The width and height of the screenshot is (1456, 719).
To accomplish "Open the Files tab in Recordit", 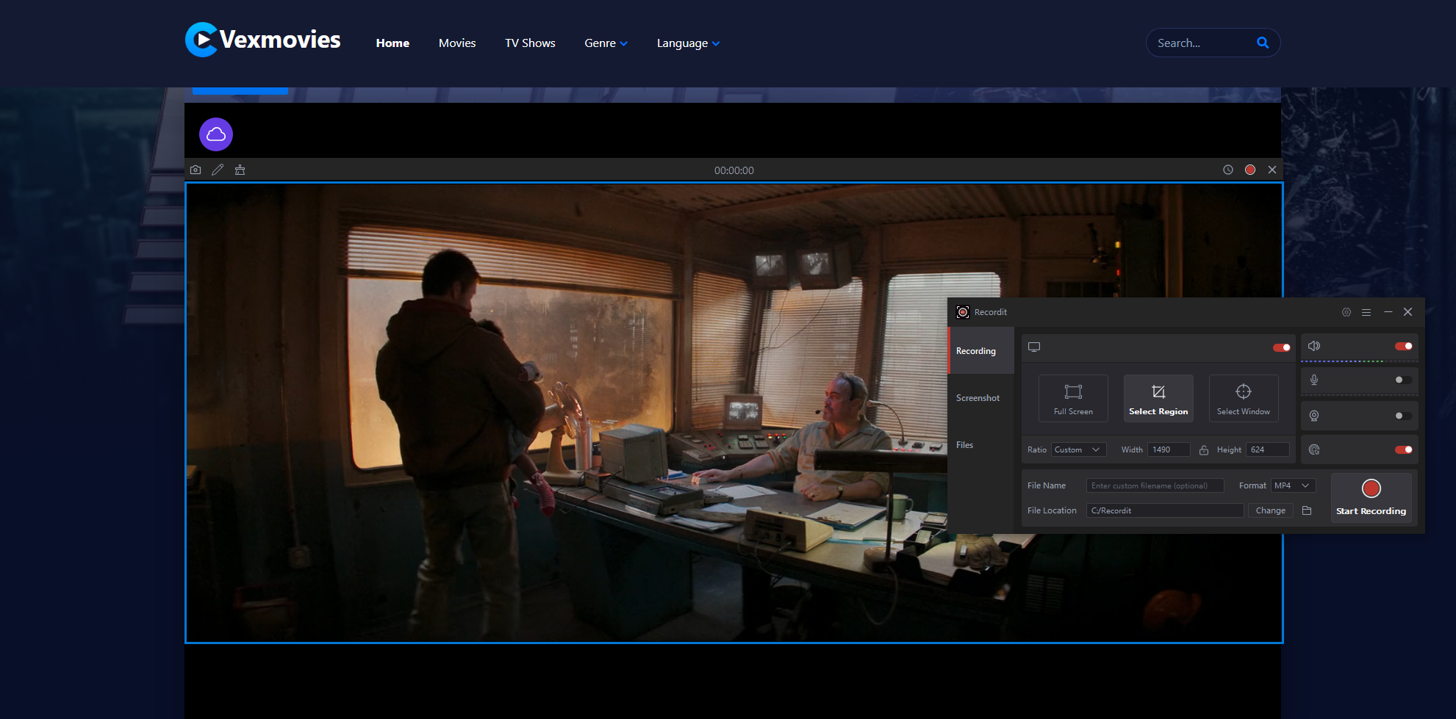I will (x=964, y=445).
